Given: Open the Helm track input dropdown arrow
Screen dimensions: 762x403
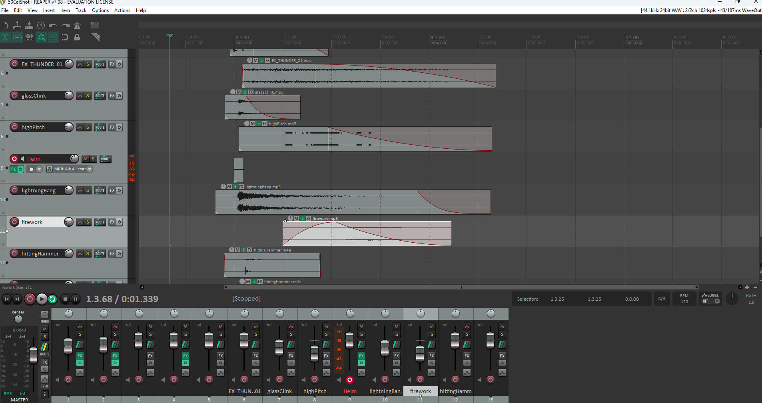Looking at the screenshot, I should pos(39,169).
